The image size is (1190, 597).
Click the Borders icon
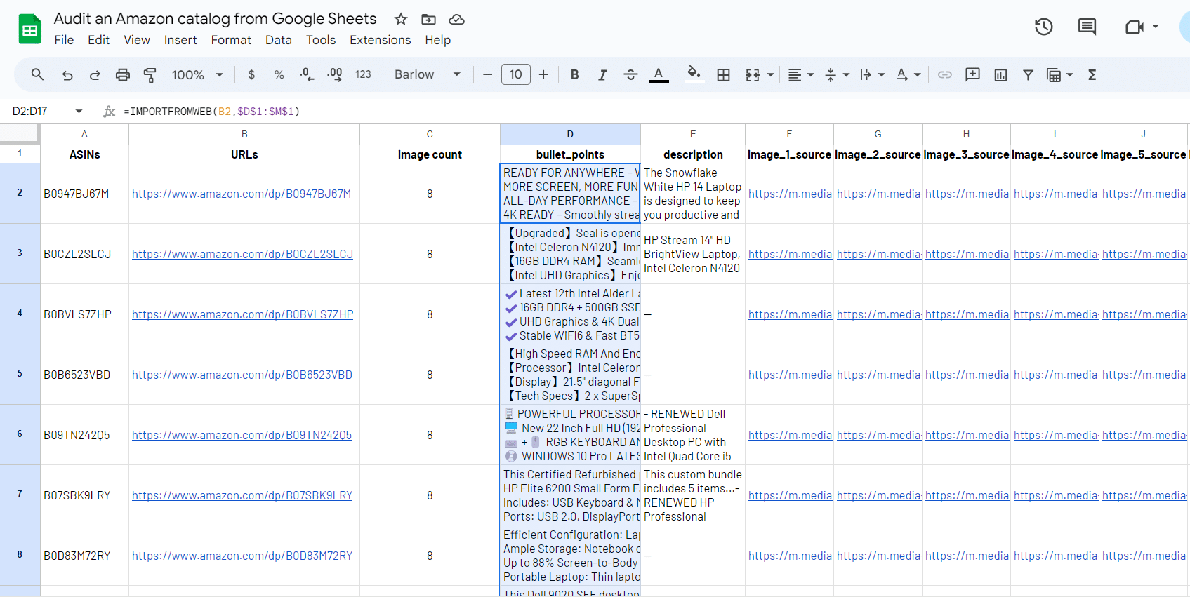point(723,75)
